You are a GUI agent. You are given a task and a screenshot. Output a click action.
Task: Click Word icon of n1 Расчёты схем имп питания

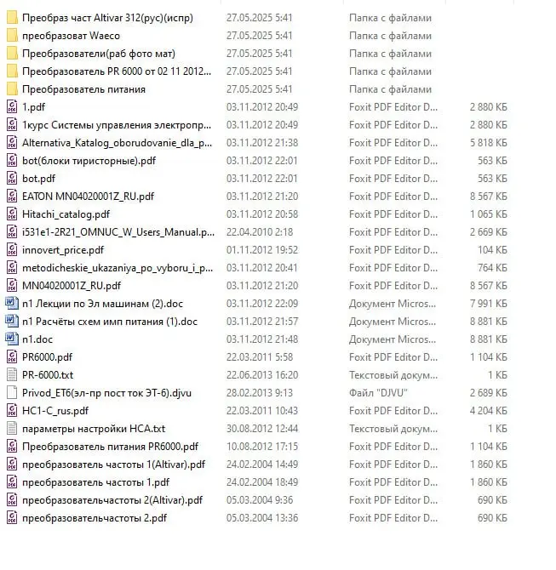[12, 321]
